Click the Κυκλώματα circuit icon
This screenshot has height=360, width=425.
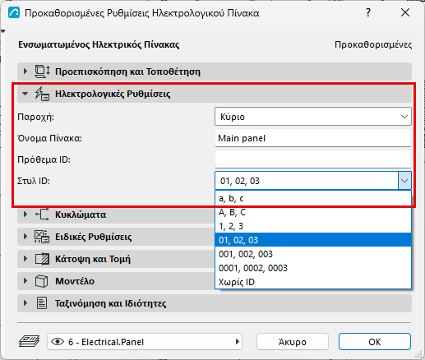click(42, 215)
